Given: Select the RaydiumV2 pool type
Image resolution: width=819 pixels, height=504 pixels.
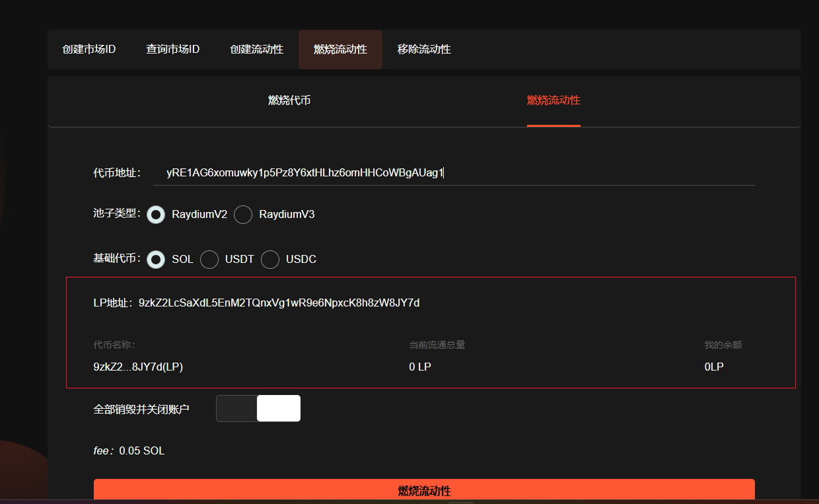Looking at the screenshot, I should tap(156, 215).
